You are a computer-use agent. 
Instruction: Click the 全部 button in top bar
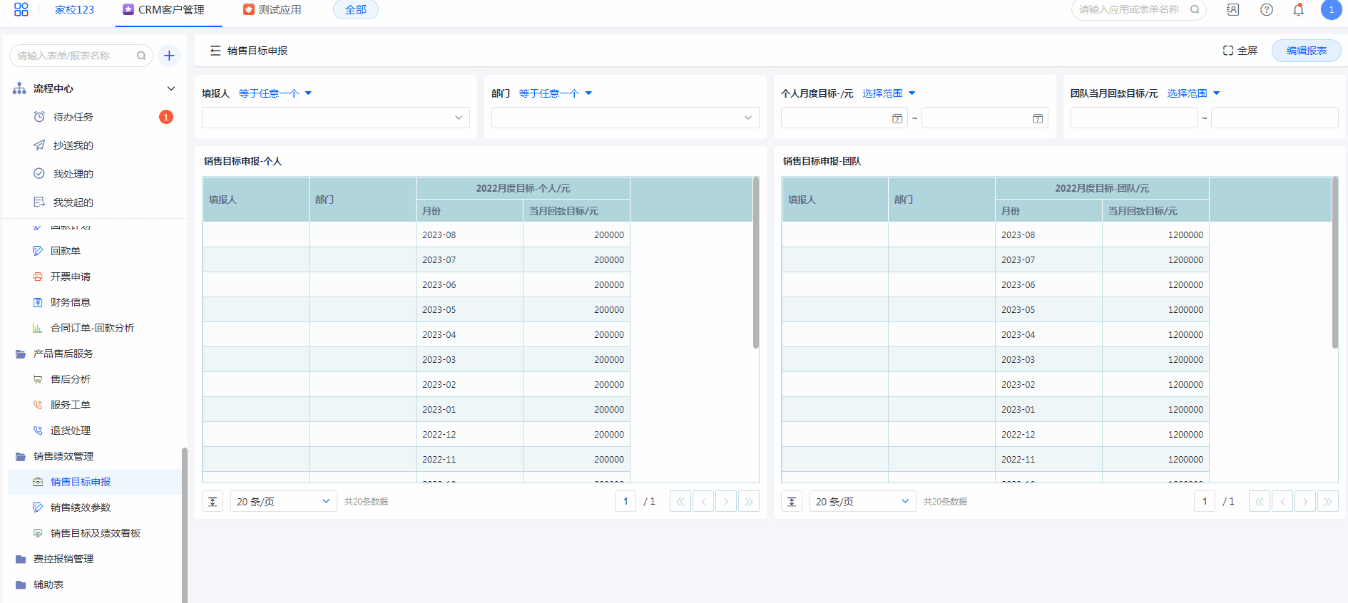(x=355, y=10)
